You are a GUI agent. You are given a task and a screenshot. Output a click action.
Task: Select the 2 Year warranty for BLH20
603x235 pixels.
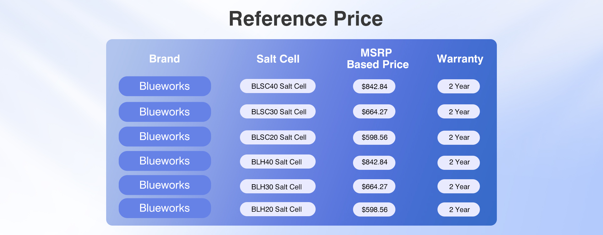[x=459, y=209]
